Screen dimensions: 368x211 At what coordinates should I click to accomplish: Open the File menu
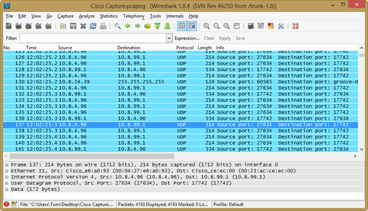pos(9,16)
